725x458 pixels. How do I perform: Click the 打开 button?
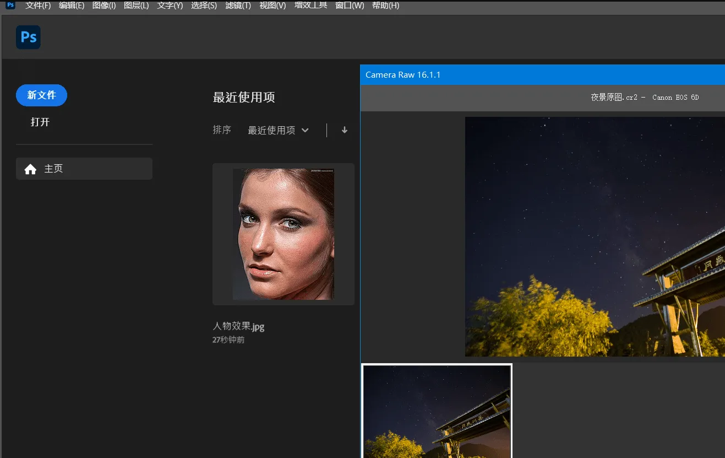pyautogui.click(x=39, y=122)
